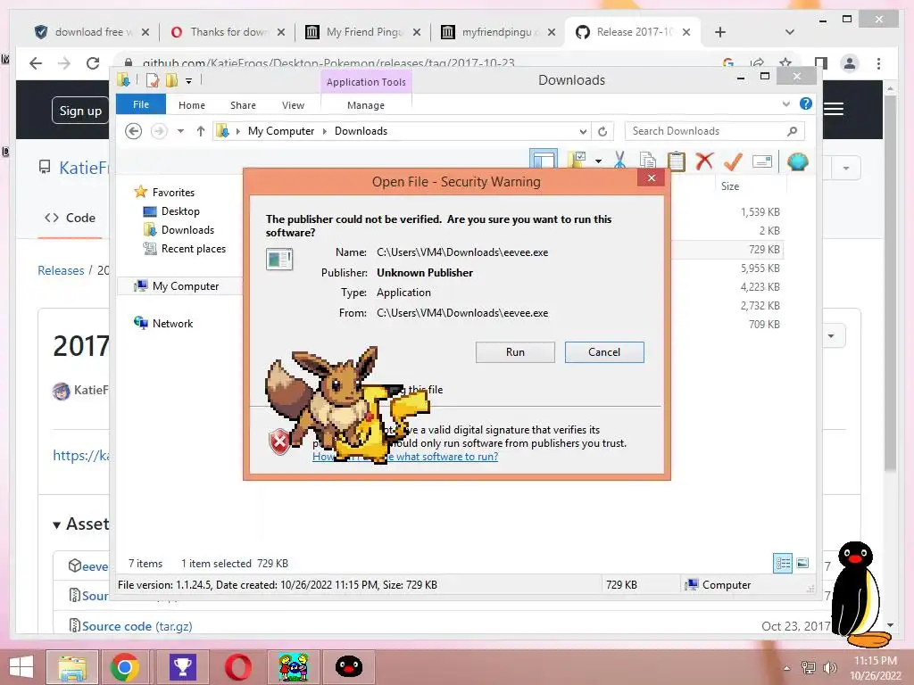Screen dimensions: 914x685
Task: Open Windows Start button
Action: [x=21, y=667]
